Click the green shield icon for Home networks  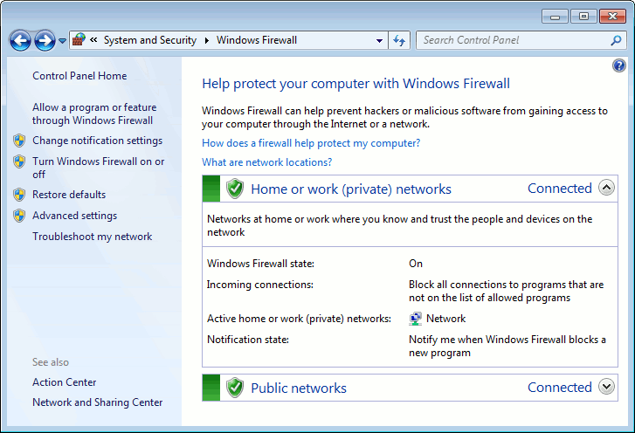[234, 189]
